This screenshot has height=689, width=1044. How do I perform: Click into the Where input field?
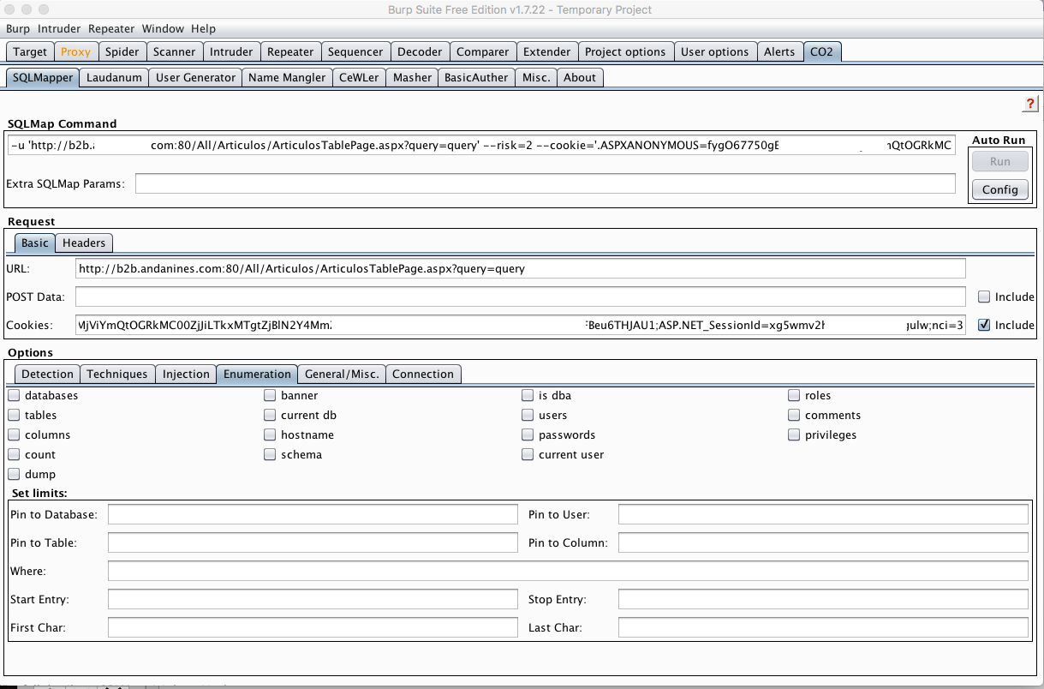pos(567,572)
